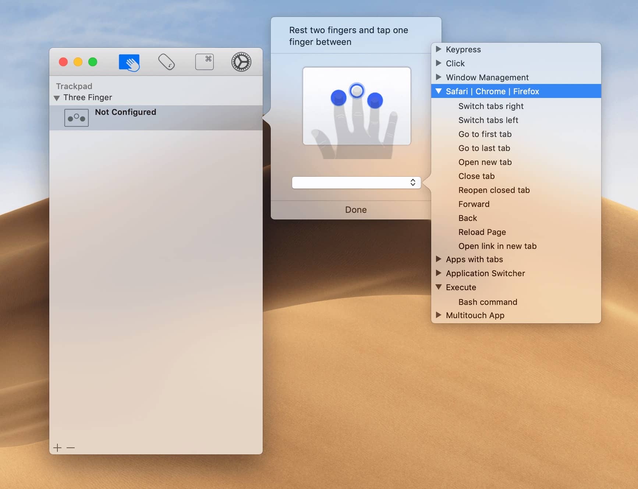Click the 'Rest two fingers and tap' description
The image size is (638, 489).
(x=348, y=36)
